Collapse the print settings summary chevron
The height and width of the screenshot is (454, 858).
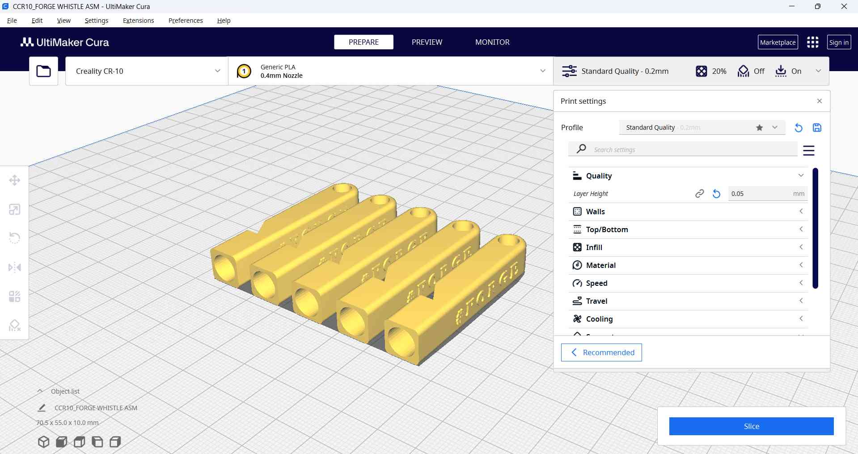(x=818, y=71)
